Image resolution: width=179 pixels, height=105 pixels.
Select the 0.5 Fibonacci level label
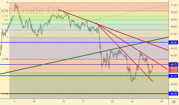click(x=6, y=20)
